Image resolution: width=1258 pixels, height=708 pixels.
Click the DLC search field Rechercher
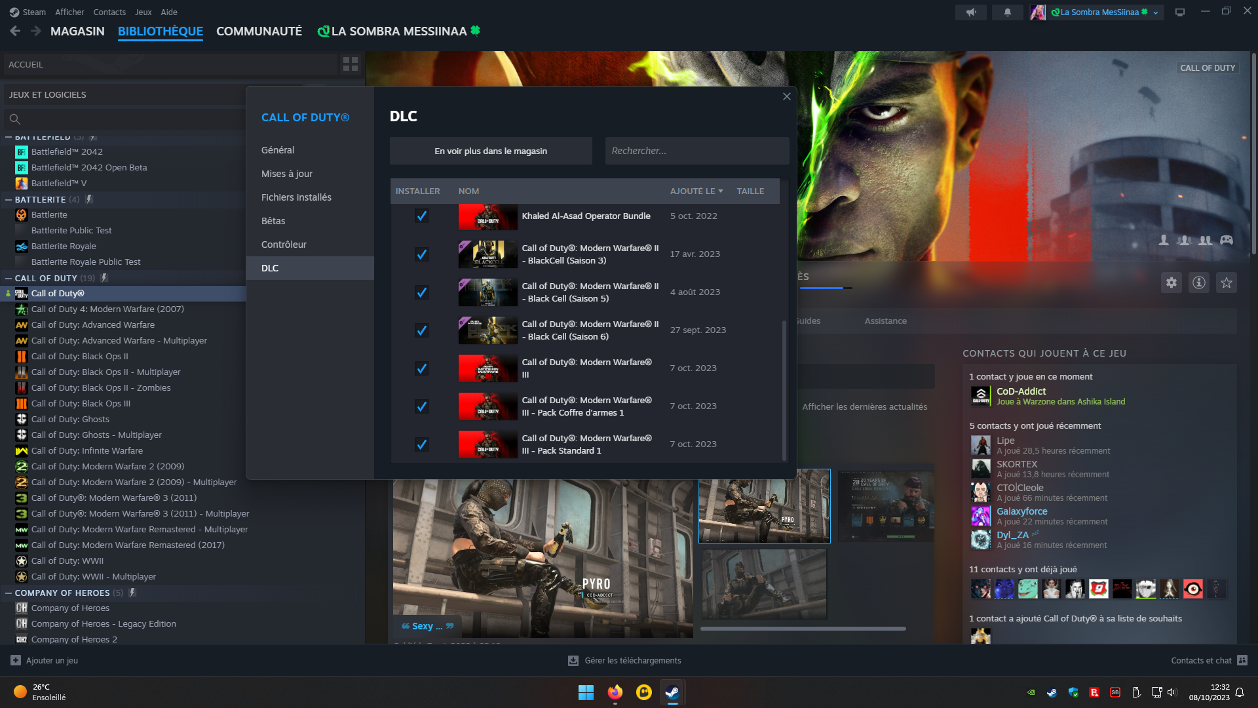(696, 150)
